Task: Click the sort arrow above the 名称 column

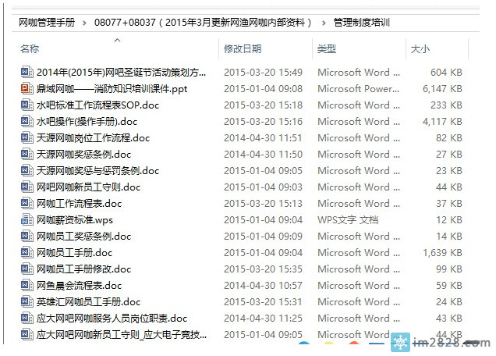Action: [x=117, y=39]
